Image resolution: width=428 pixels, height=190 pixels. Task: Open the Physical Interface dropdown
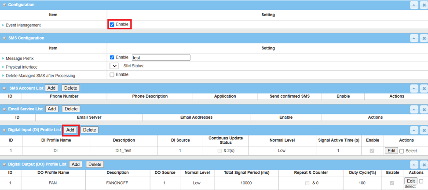pos(114,66)
